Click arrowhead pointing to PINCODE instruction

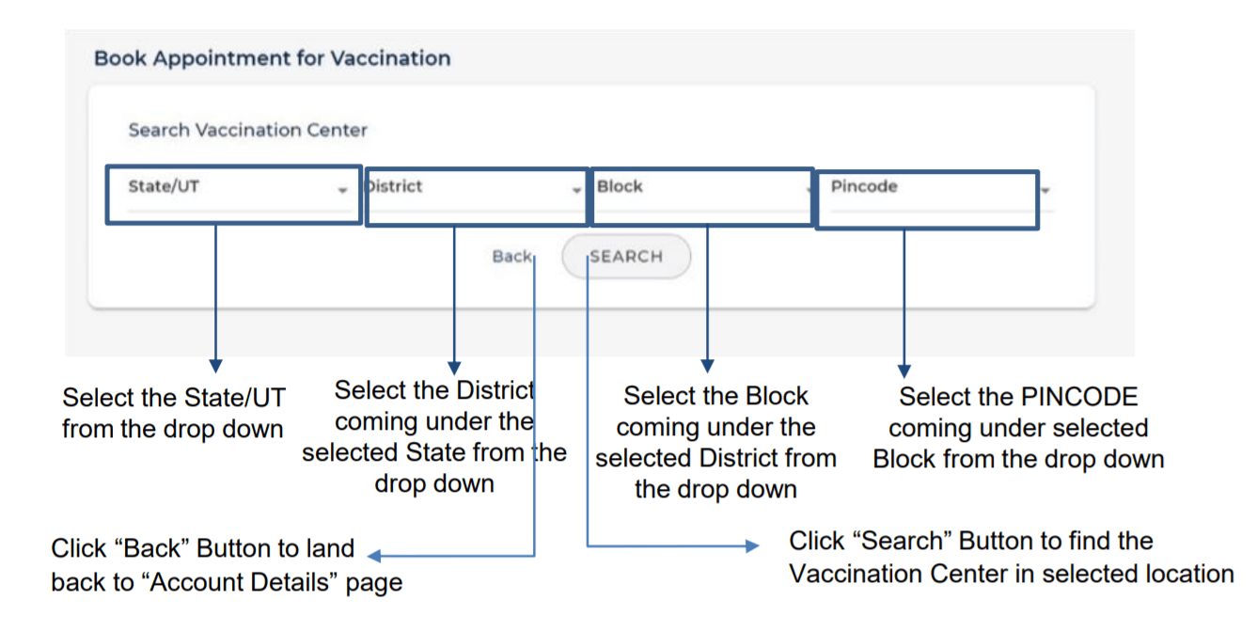click(x=904, y=371)
